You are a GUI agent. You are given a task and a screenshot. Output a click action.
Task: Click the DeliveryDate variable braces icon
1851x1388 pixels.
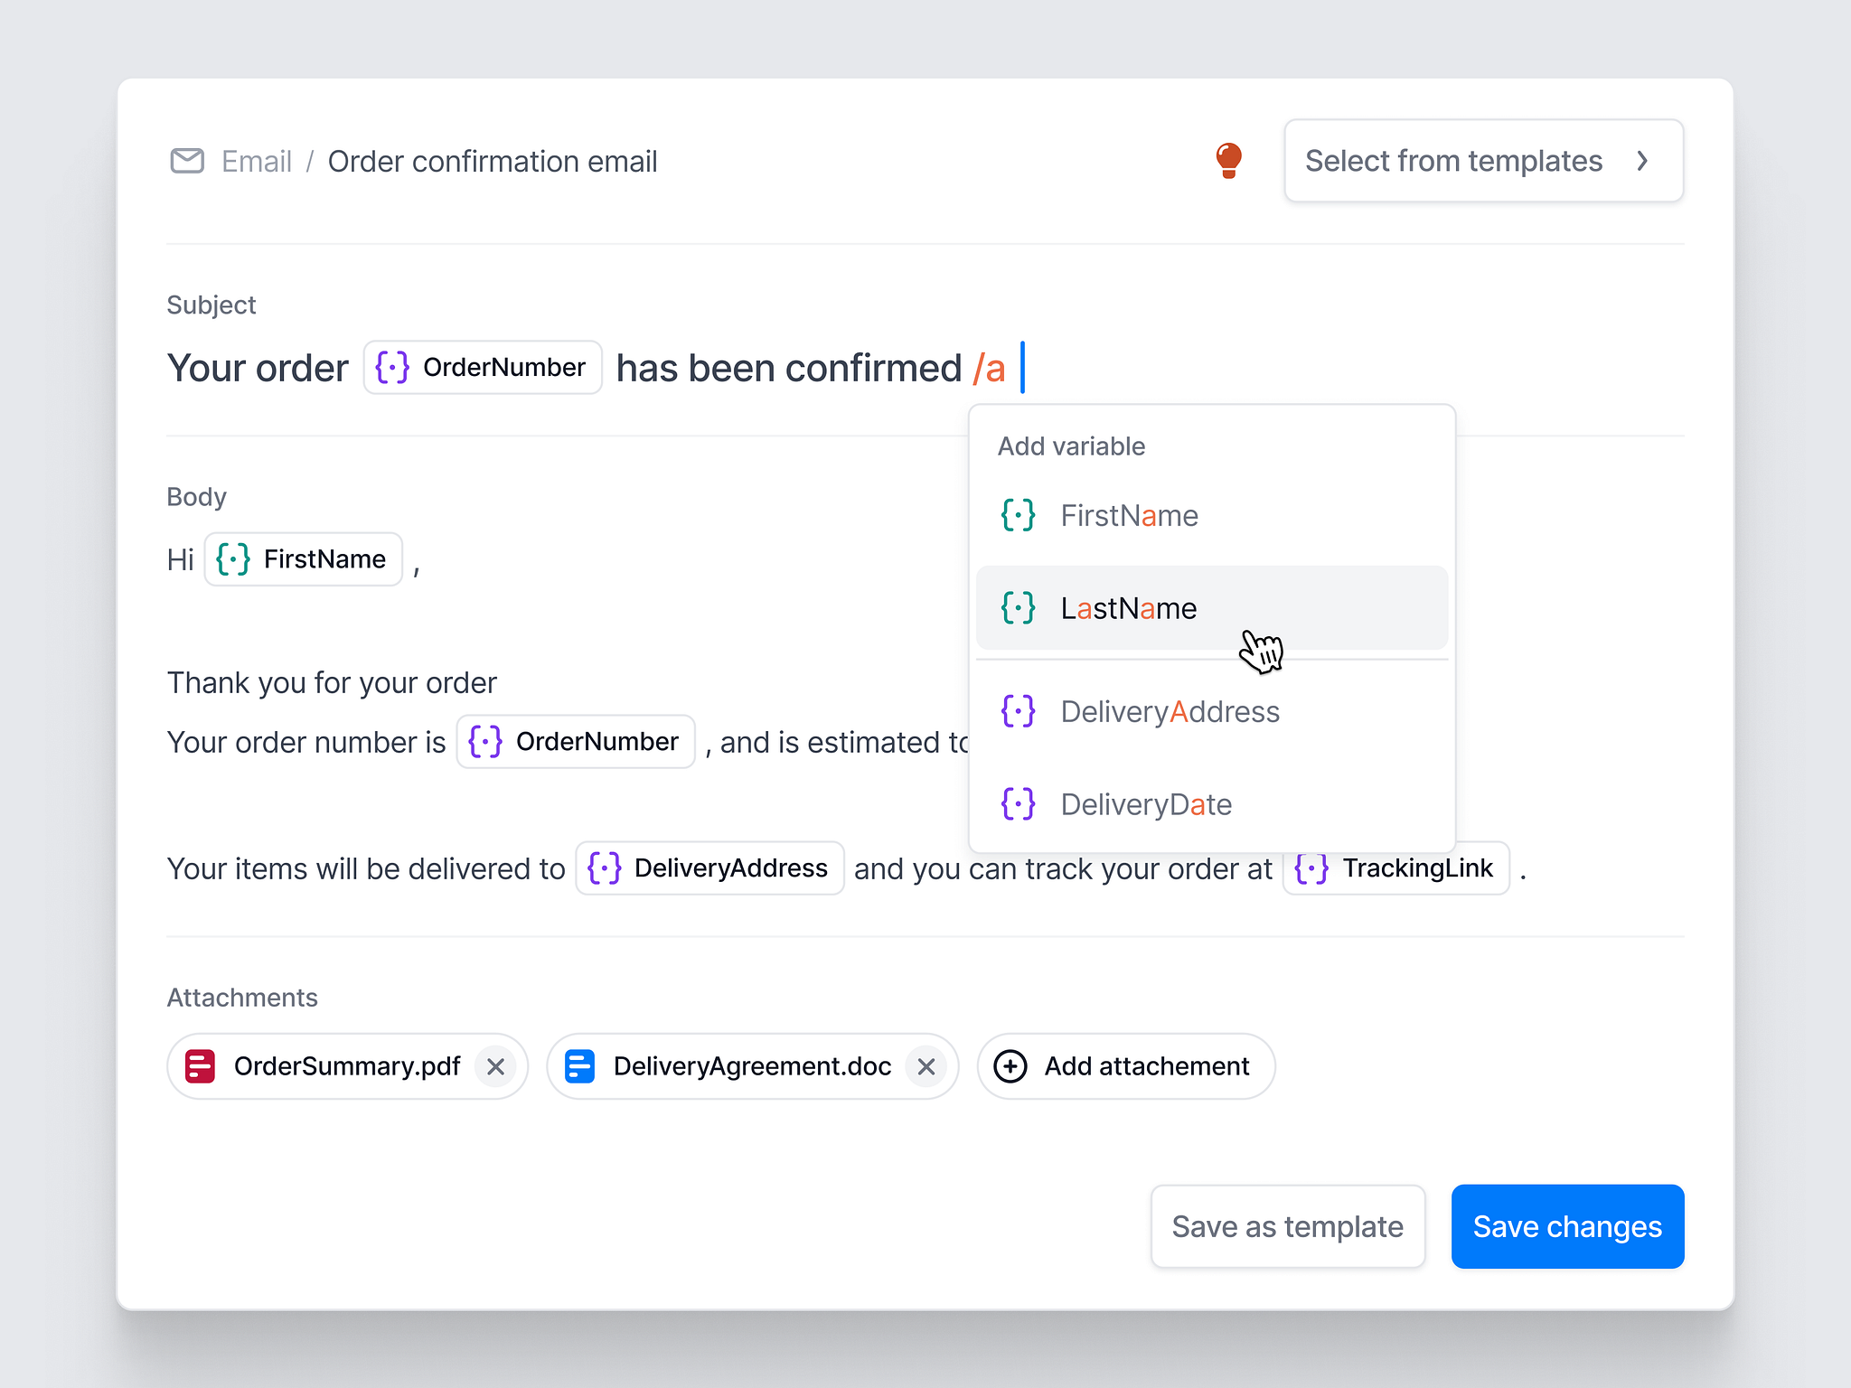(x=1018, y=803)
